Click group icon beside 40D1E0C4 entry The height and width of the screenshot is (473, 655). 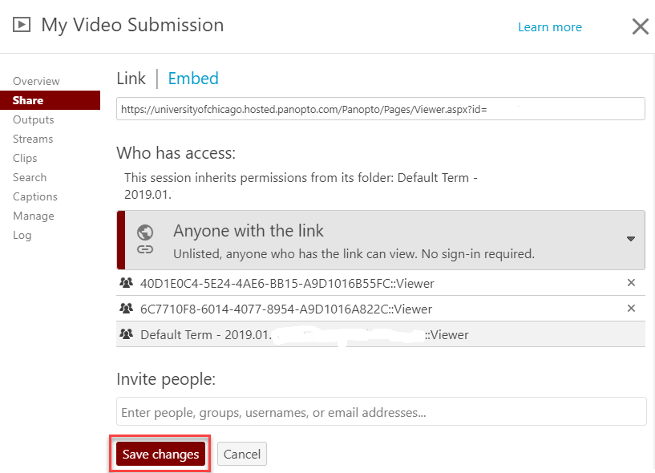(x=126, y=283)
